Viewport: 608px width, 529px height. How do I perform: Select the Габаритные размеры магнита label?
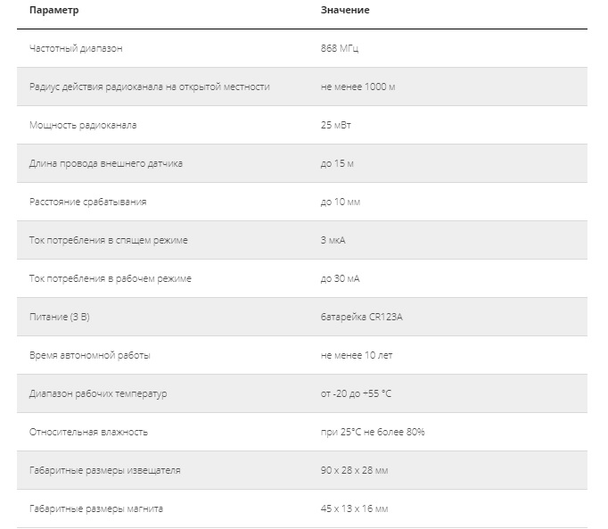(96, 509)
